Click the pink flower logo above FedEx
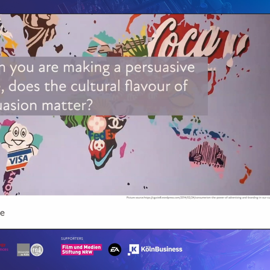 pyautogui.click(x=97, y=123)
